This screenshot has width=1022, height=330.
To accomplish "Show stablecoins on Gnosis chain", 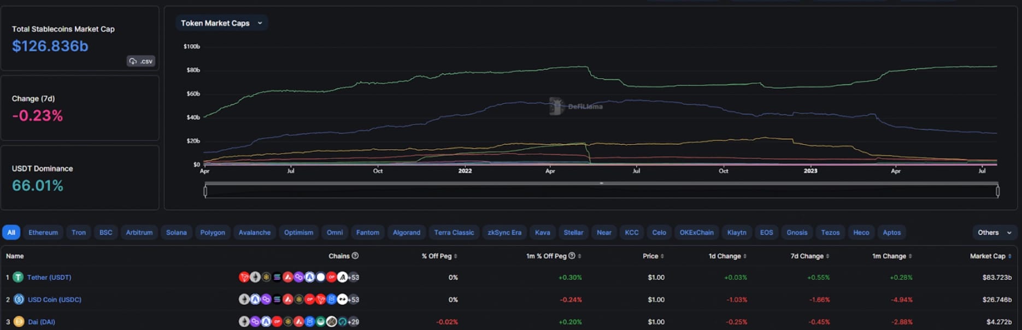I will point(797,232).
